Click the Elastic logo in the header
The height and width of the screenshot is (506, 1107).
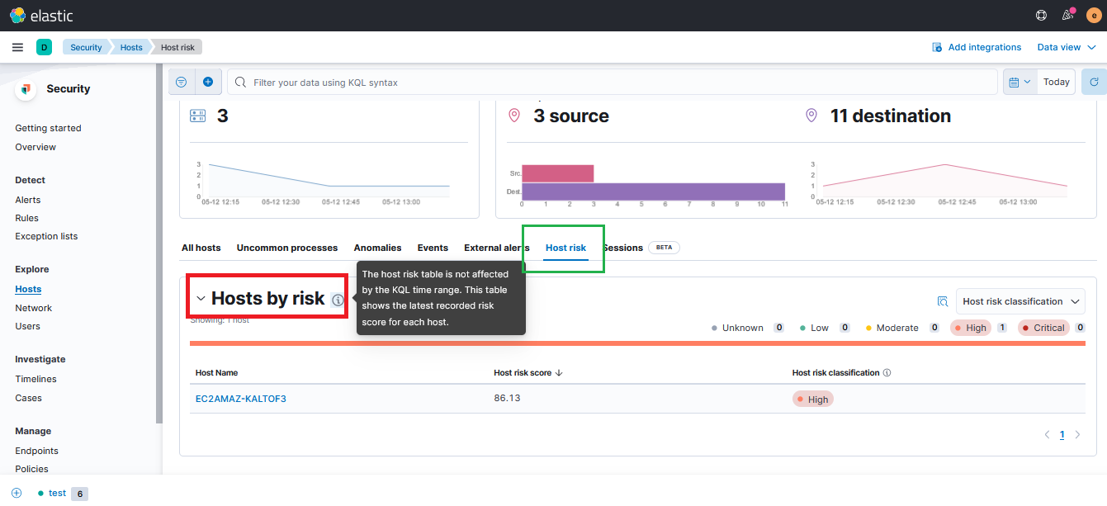point(41,15)
